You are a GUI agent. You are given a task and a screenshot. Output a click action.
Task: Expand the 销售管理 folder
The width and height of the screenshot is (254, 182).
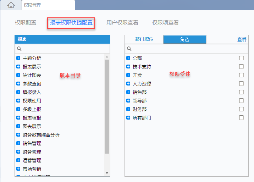[18, 143]
